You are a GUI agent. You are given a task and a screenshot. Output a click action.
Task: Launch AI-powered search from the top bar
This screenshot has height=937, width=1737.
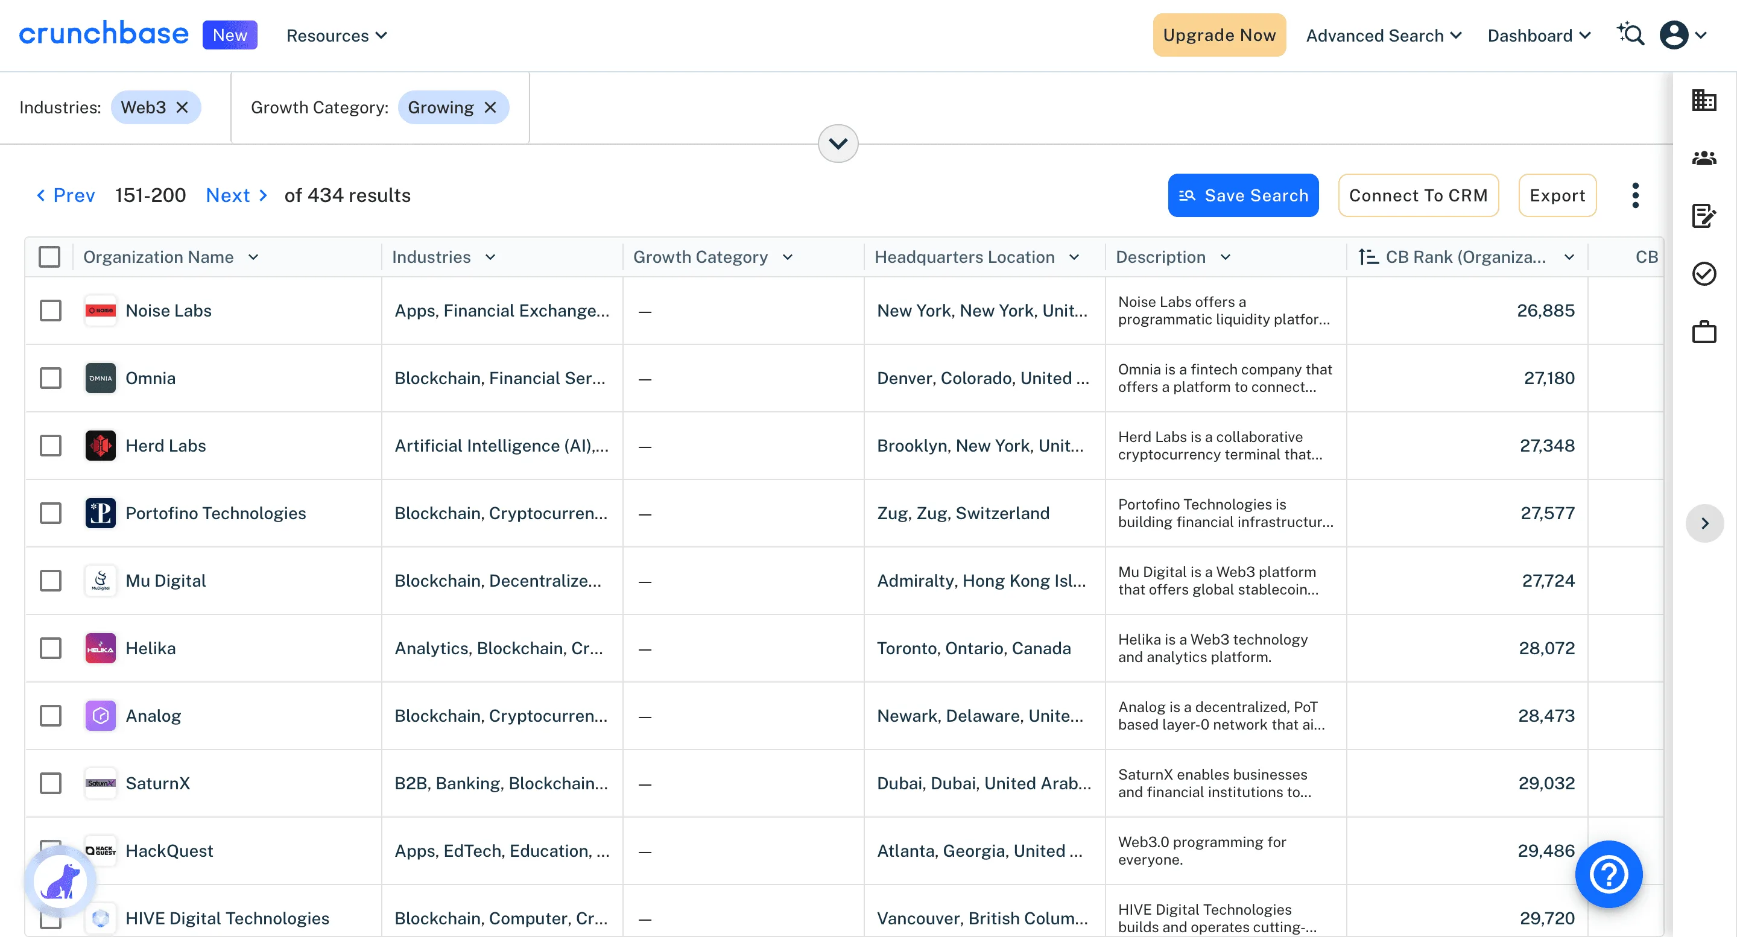tap(1630, 34)
